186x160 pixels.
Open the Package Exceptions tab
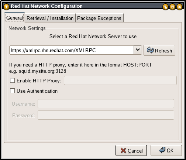coord(99,18)
